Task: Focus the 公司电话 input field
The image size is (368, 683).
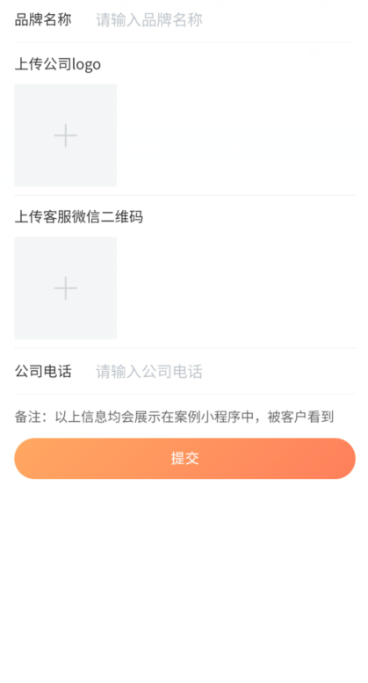Action: point(225,372)
